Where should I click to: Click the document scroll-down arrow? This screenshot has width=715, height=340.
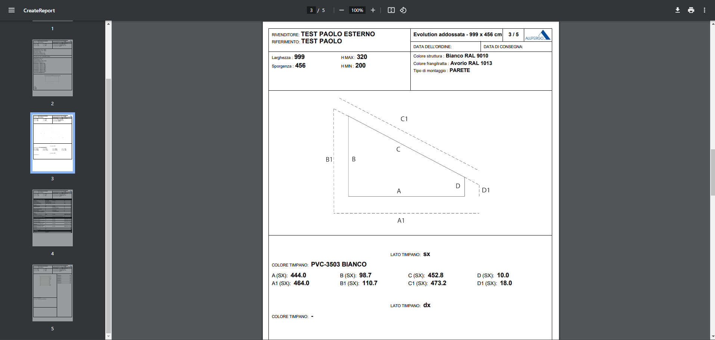[x=712, y=337]
